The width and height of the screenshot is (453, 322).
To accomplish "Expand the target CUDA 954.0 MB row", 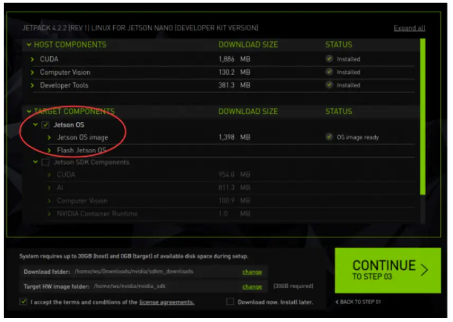I will point(49,175).
